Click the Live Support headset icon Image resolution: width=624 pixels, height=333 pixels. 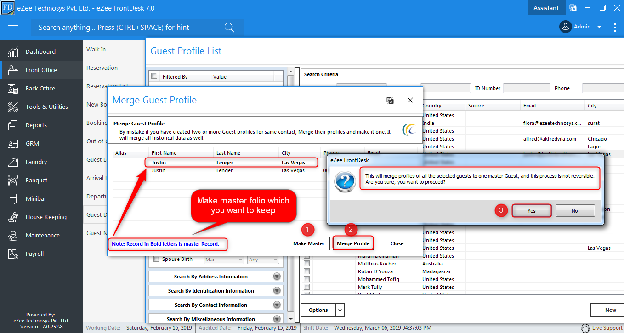point(586,328)
